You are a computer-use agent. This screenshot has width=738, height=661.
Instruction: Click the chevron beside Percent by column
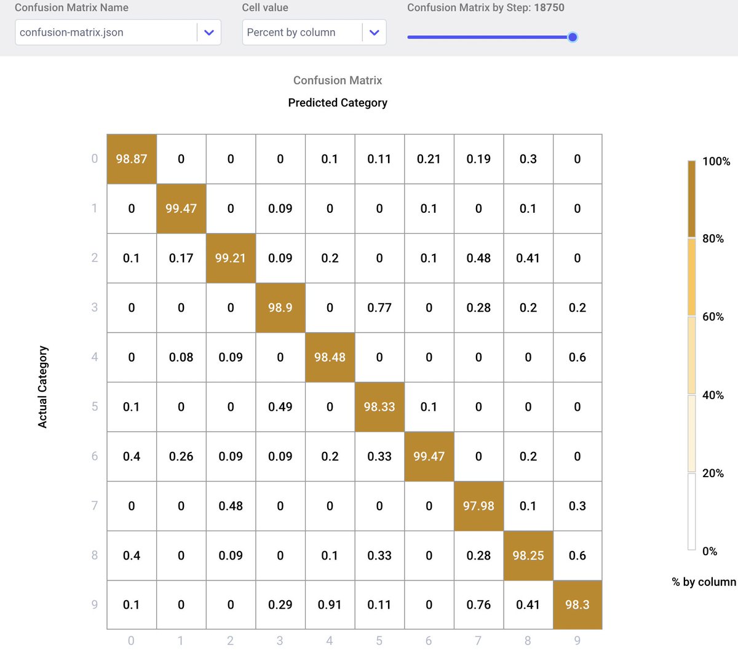coord(374,32)
